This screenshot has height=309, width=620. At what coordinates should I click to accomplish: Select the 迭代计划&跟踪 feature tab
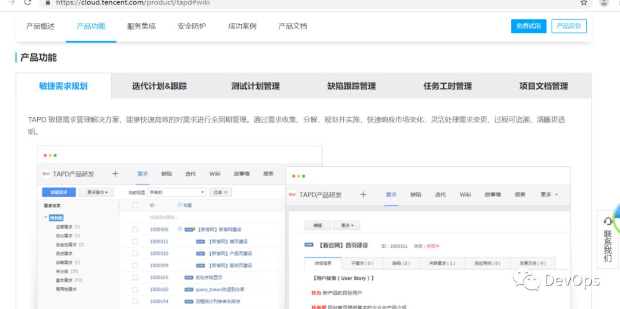click(x=160, y=86)
